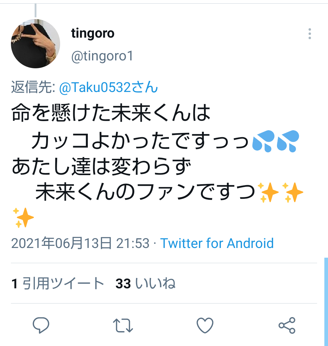This screenshot has height=346, width=328.
Task: Open the @tingoro1 handle
Action: coord(102,56)
